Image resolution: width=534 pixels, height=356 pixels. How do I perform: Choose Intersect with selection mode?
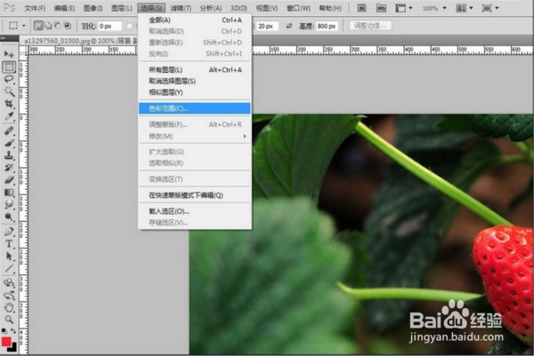click(68, 26)
